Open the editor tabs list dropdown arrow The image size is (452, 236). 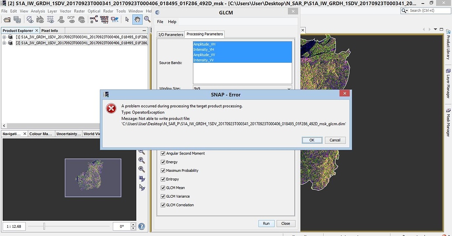(x=435, y=29)
